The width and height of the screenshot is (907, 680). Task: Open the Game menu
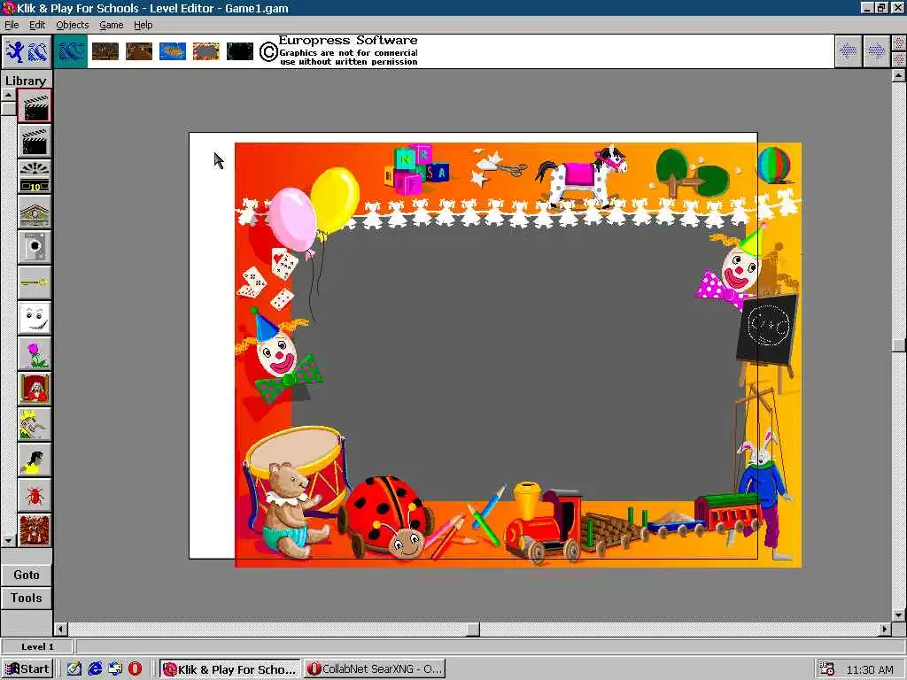click(x=111, y=25)
